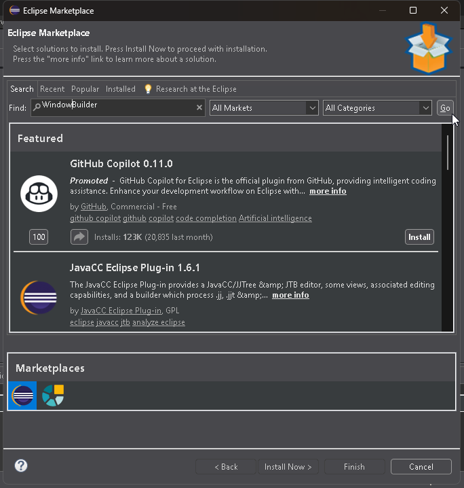Select the Eclipse marketplace icon
Viewport: 464px width, 488px height.
22,396
